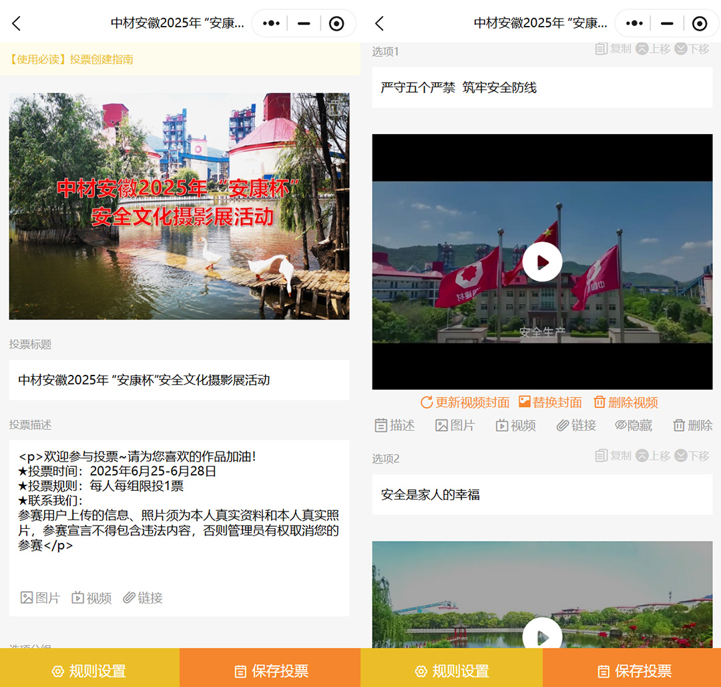Viewport: 721px width, 687px height.
Task: Move option 2 down with 下移
Action: click(x=692, y=456)
